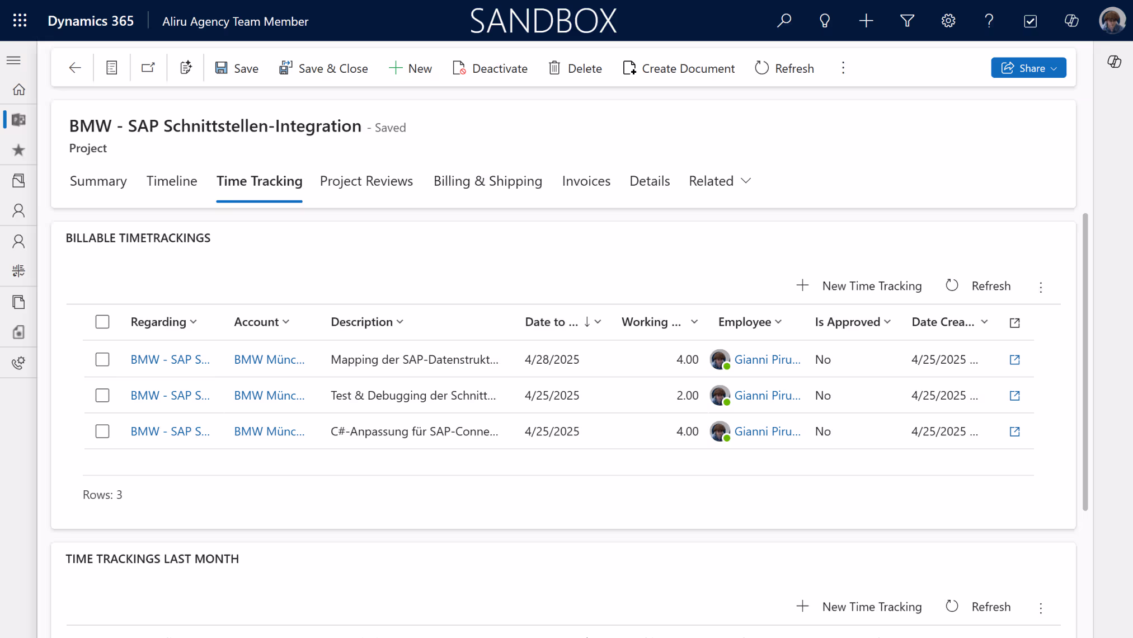The width and height of the screenshot is (1133, 638).
Task: Open more options in Billable Timetrackings grid
Action: pyautogui.click(x=1041, y=287)
